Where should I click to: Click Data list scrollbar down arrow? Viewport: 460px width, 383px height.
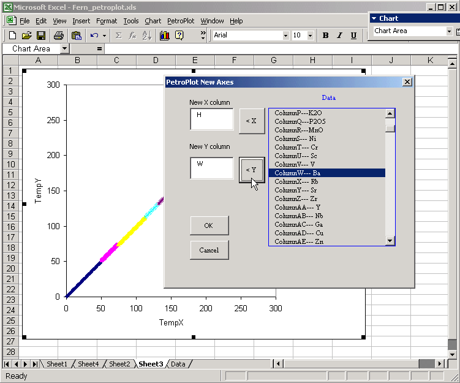click(390, 241)
